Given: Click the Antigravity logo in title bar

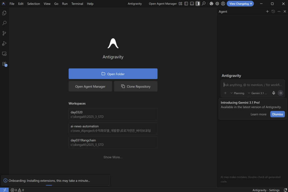Looking at the screenshot, I should pyautogui.click(x=3, y=3).
